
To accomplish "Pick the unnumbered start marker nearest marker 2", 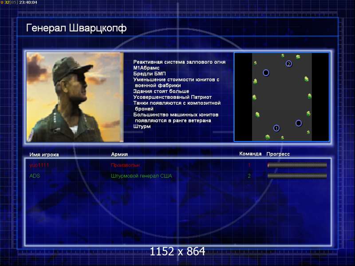I will pyautogui.click(x=266, y=73).
